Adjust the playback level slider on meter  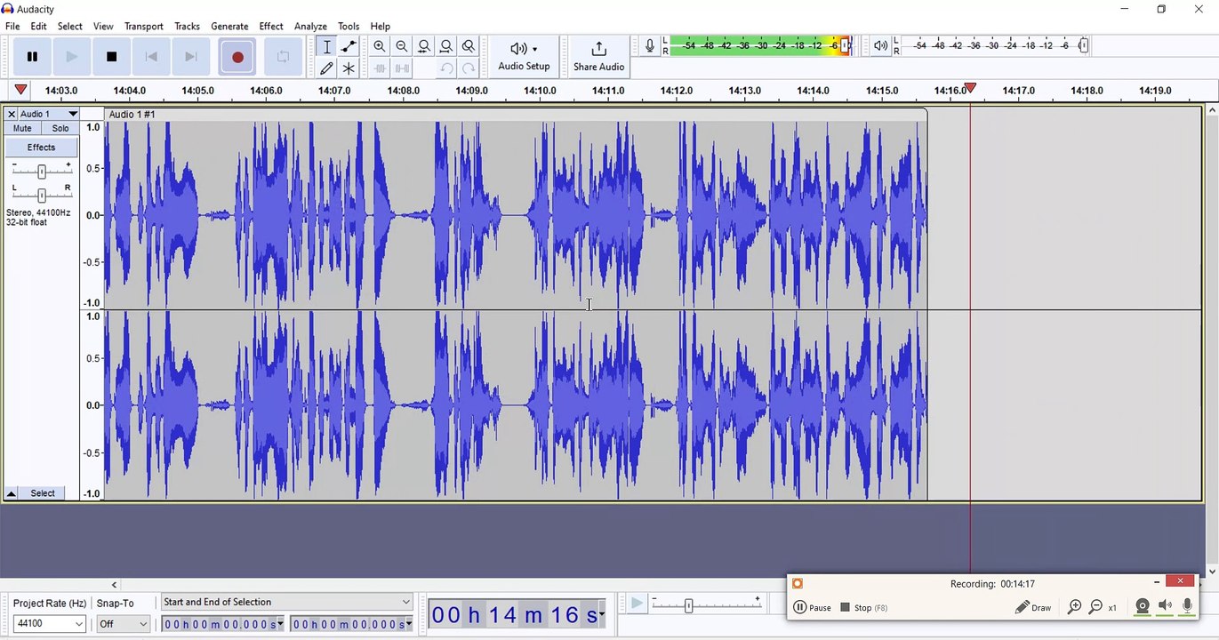tap(1083, 45)
